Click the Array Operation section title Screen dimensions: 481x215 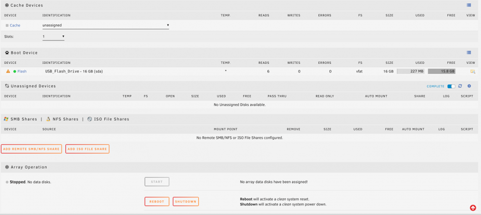(x=29, y=167)
